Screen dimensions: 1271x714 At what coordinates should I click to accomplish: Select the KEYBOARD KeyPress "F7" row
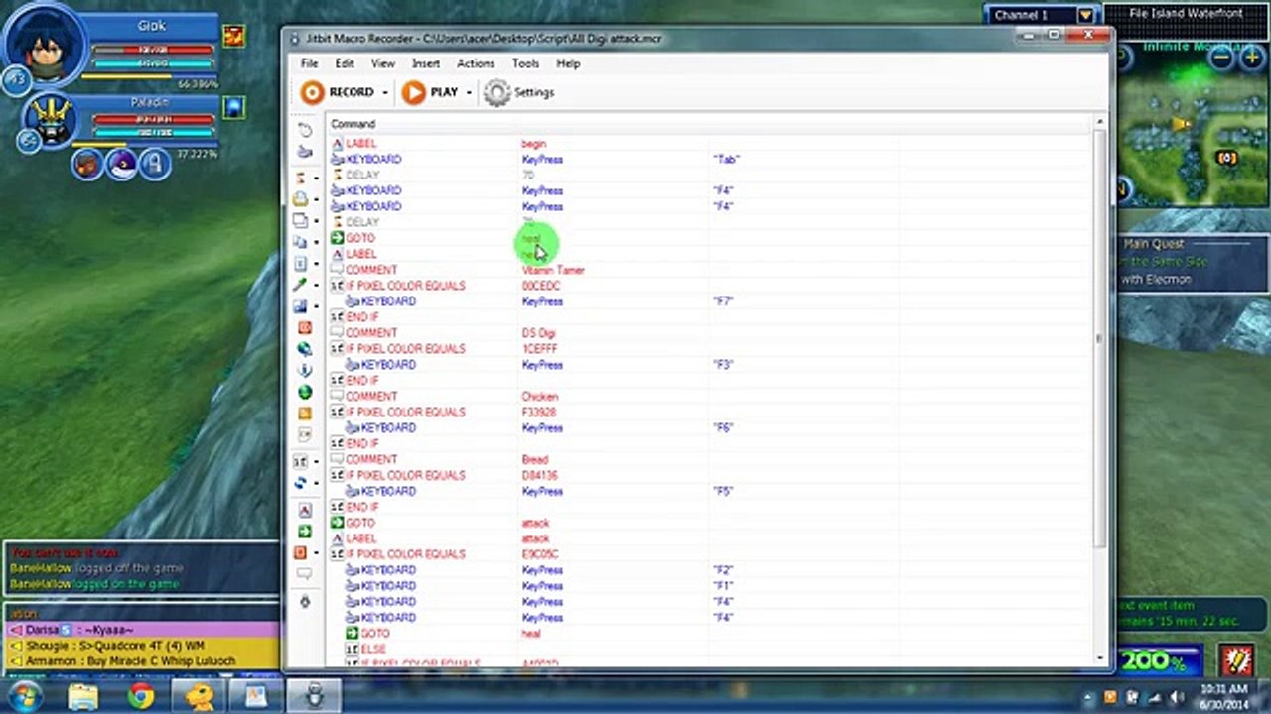pos(710,301)
